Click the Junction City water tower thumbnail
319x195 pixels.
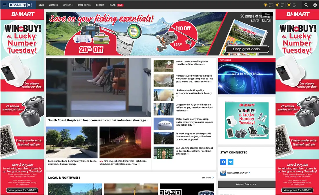pos(164,124)
